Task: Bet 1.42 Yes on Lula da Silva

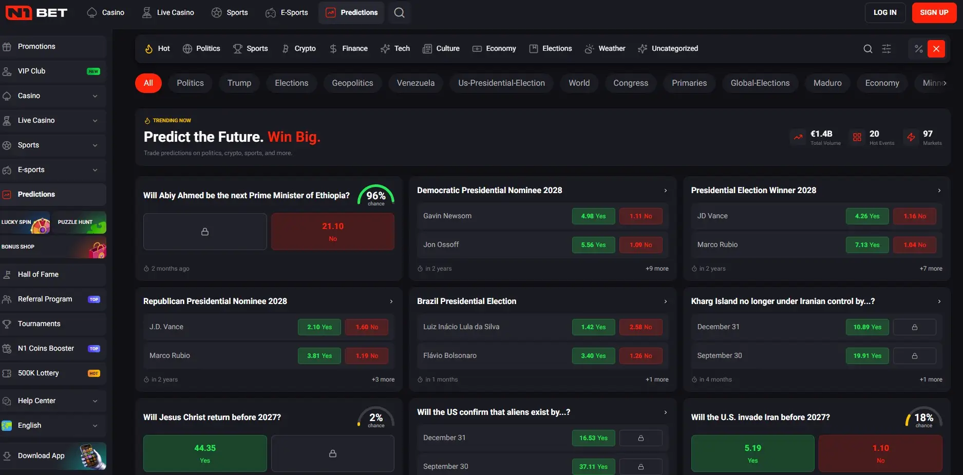Action: (x=593, y=327)
